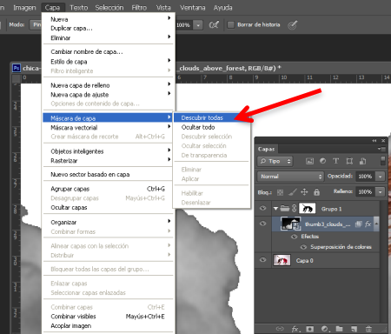
Task: Add layer style fx button at panel bottom
Action: [295, 329]
